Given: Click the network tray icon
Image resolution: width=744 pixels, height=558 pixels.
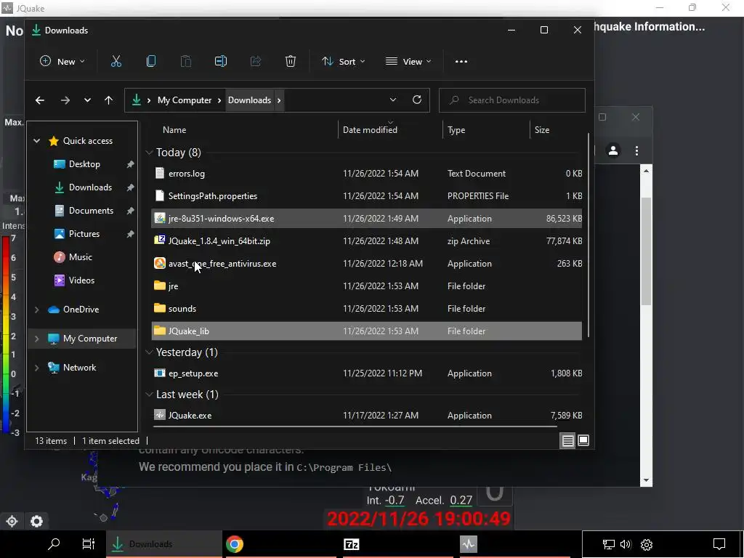Looking at the screenshot, I should click(608, 544).
